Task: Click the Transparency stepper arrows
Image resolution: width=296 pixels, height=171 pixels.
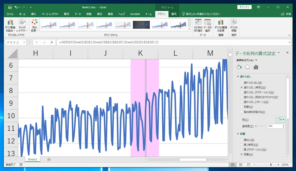Action: click(x=283, y=126)
